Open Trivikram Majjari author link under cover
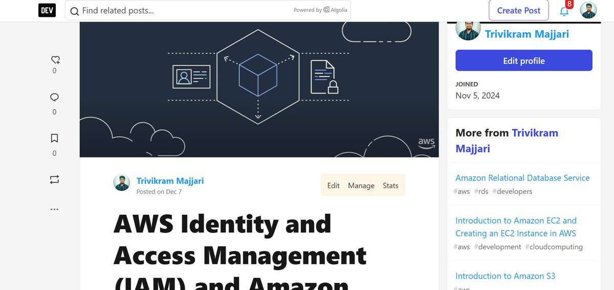This screenshot has height=290, width=614. (170, 181)
